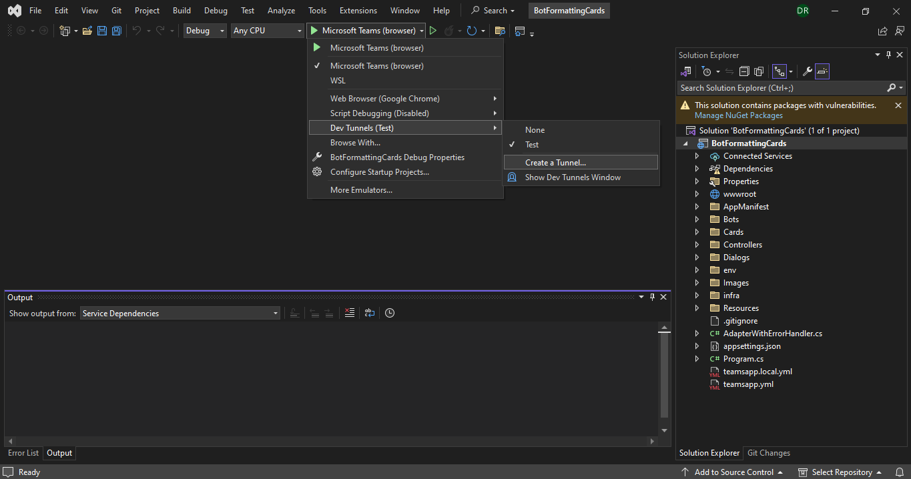Open dropdown arrow beside Microsoft Teams start button
The height and width of the screenshot is (479, 911).
(422, 31)
